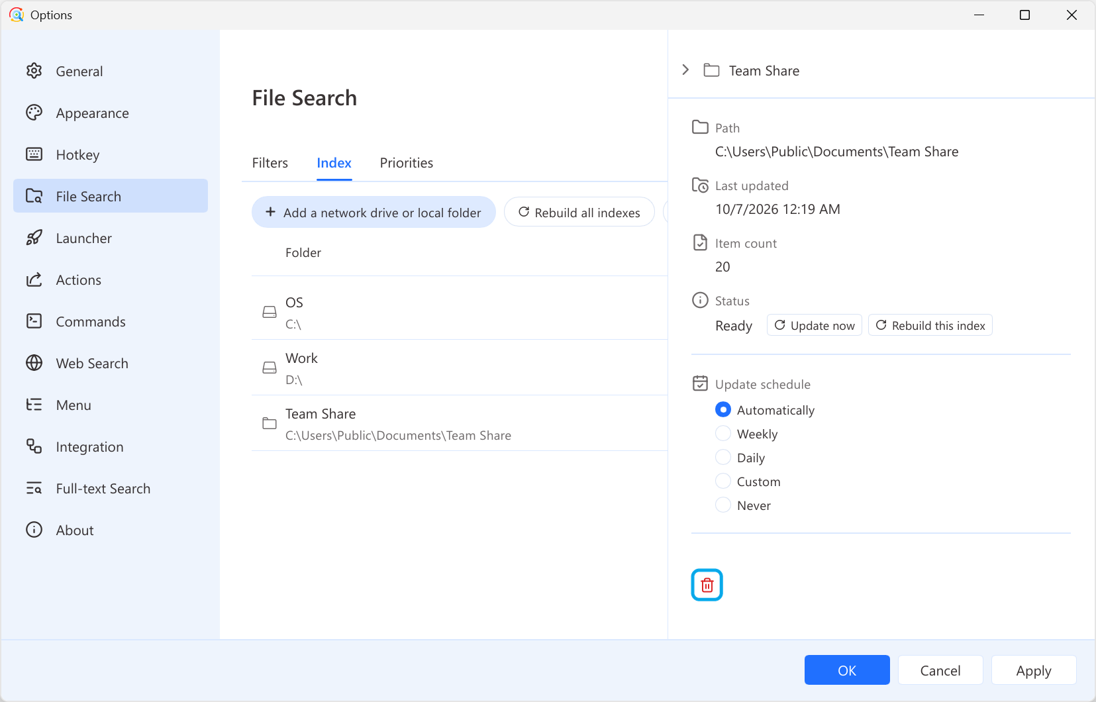Open the Web Search settings page

point(111,363)
